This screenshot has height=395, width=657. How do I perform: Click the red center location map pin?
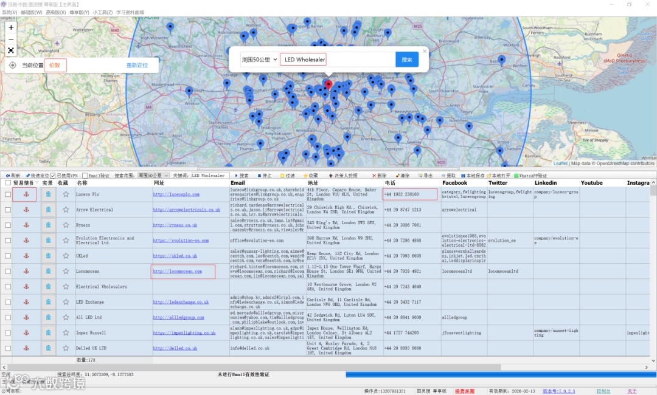tap(328, 84)
